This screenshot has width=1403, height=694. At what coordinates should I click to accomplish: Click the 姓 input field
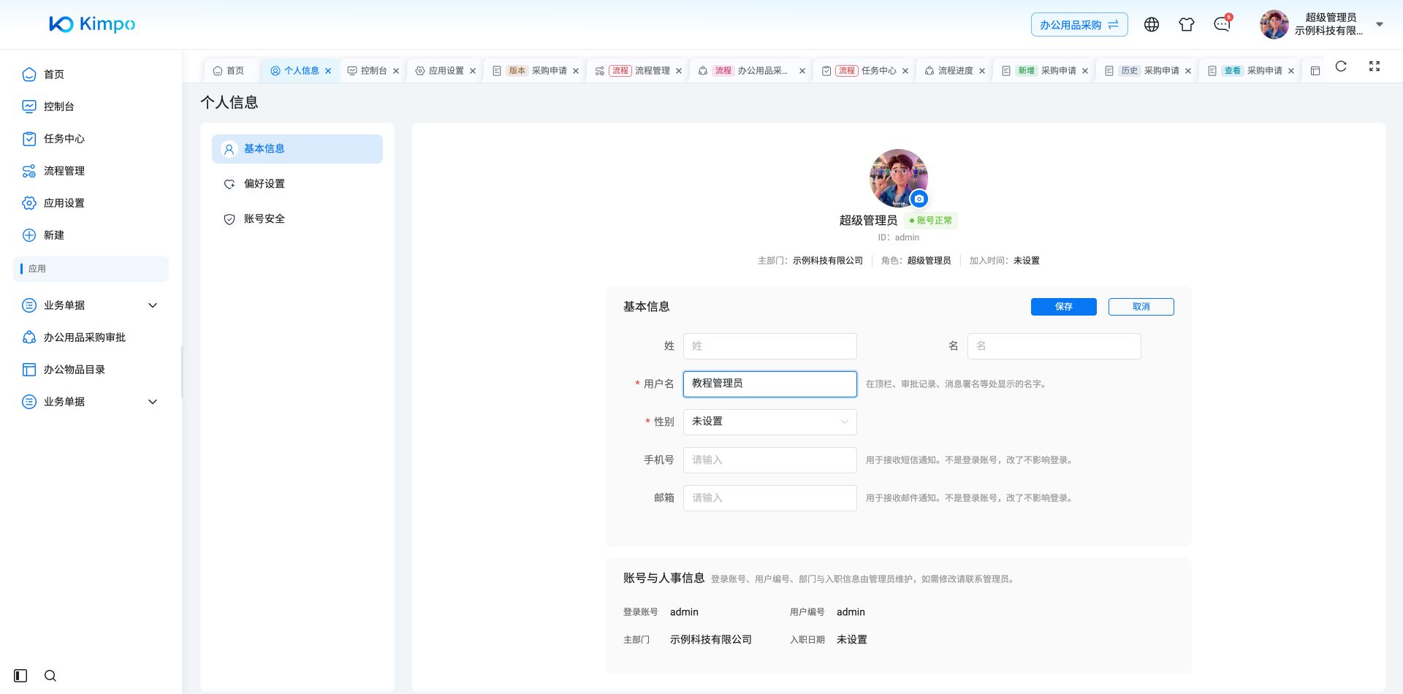pyautogui.click(x=769, y=346)
